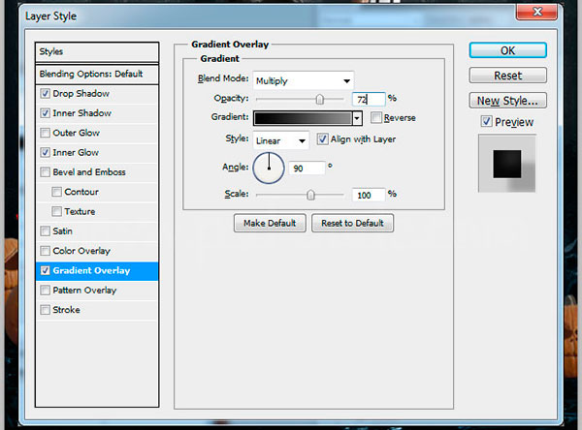This screenshot has width=582, height=430.
Task: Enable the Stroke checkbox
Action: [45, 310]
